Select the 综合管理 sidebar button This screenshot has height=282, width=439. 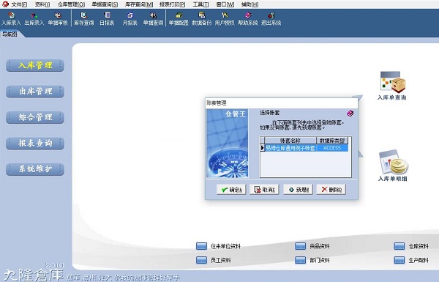[35, 117]
